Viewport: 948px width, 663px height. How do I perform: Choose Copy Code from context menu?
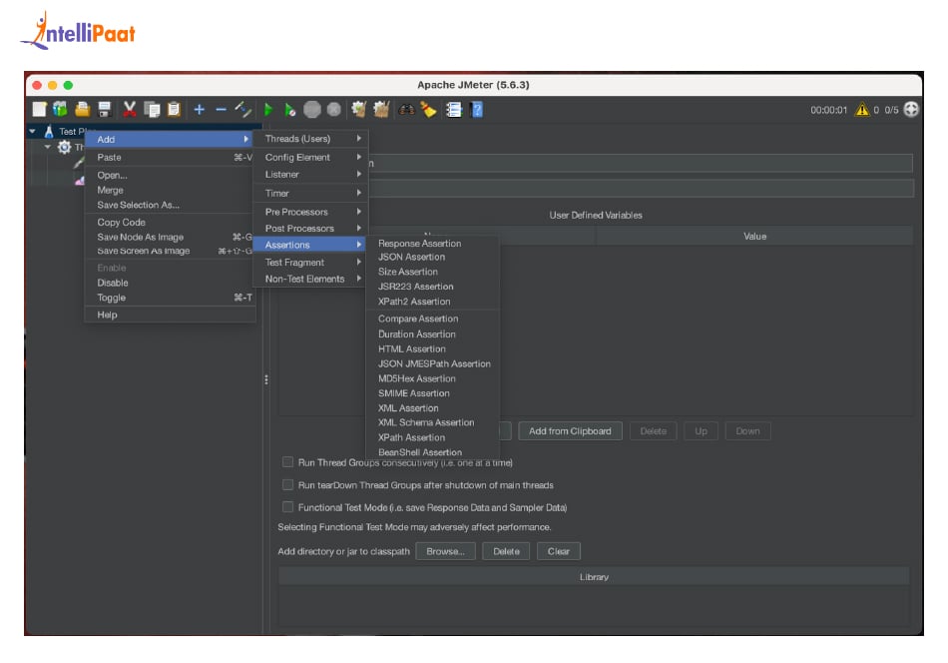tap(170, 222)
